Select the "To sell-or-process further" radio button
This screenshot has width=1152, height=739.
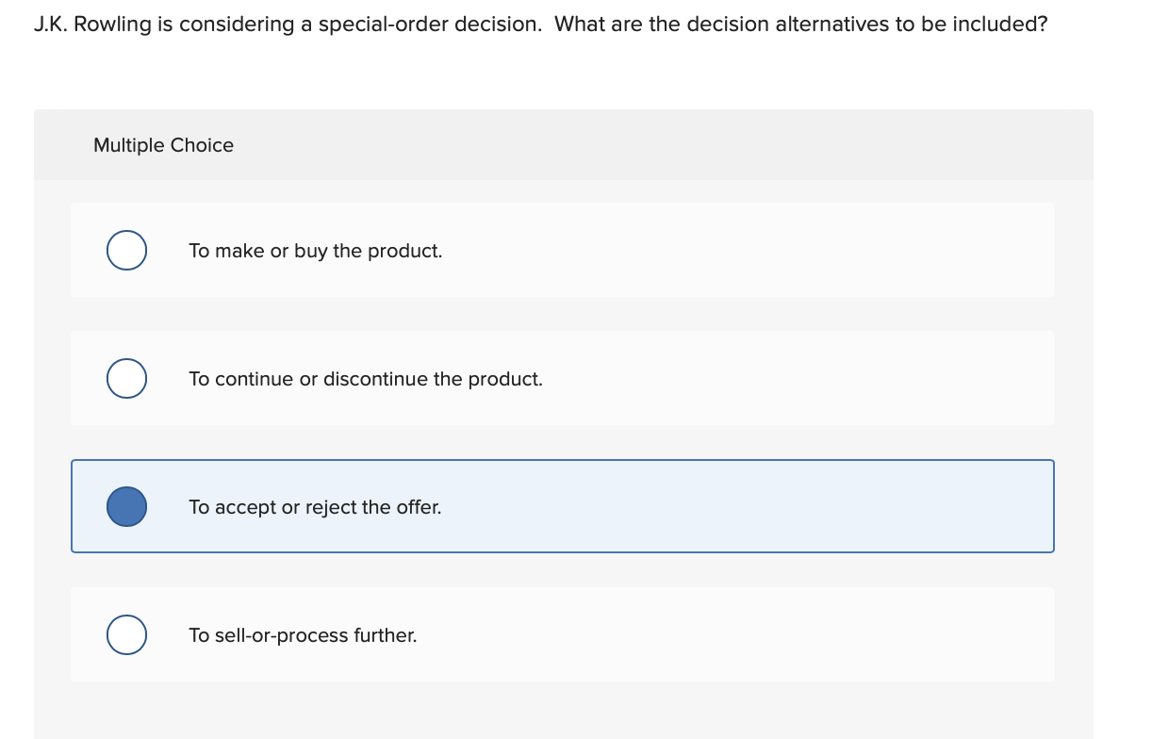tap(126, 635)
